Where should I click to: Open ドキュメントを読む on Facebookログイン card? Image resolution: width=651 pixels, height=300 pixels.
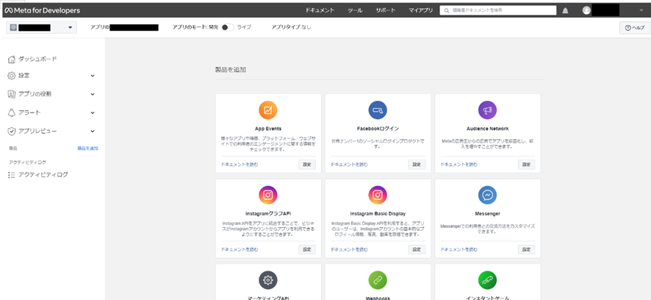[x=349, y=165]
